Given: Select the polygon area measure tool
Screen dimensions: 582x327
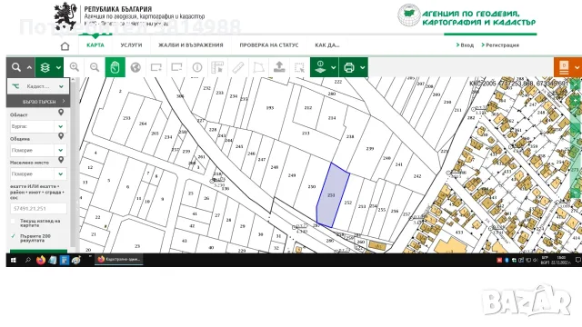Looking at the screenshot, I should (258, 67).
